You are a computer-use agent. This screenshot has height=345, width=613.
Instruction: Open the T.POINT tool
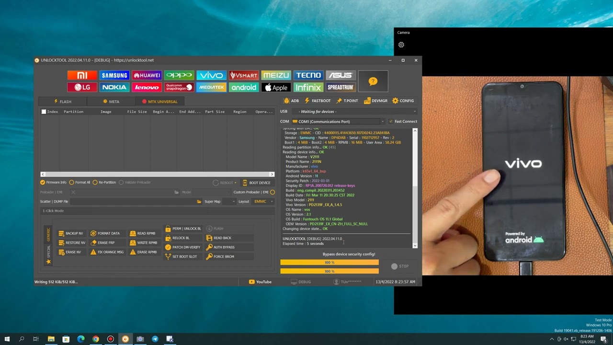[x=347, y=101]
